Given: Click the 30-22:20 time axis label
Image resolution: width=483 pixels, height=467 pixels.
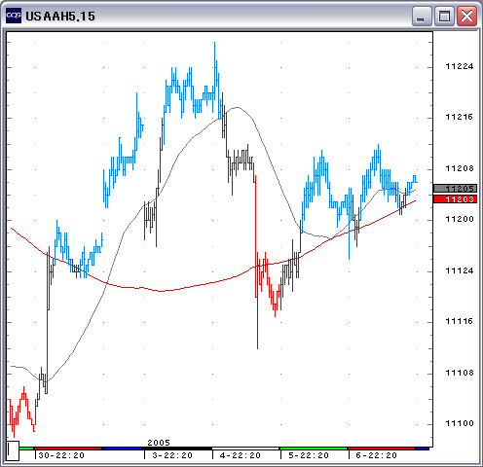Looking at the screenshot, I should pos(61,455).
